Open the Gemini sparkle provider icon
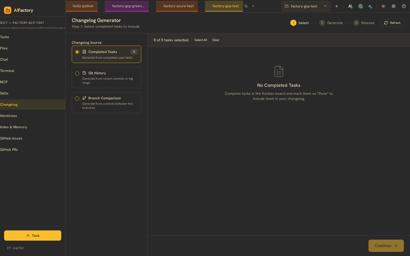Viewport: 410px width, 256px height. (370, 6)
